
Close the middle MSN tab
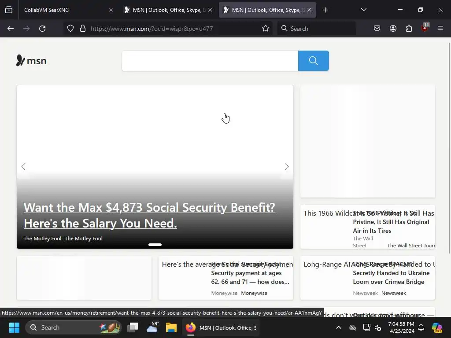pos(210,10)
